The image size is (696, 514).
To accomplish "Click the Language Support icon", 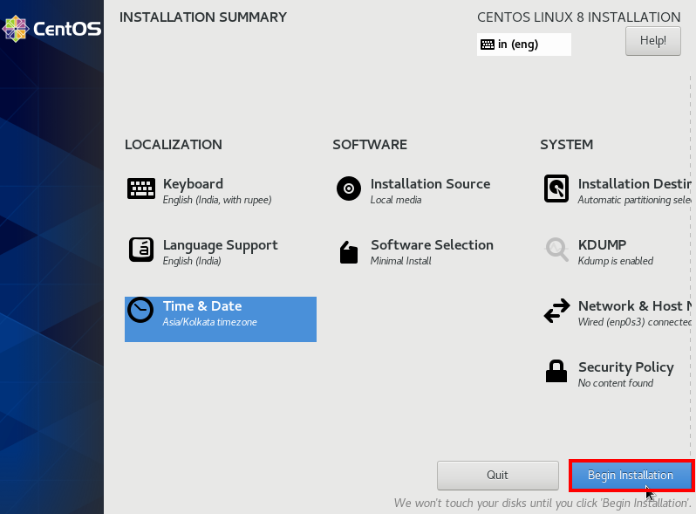I will coord(141,250).
